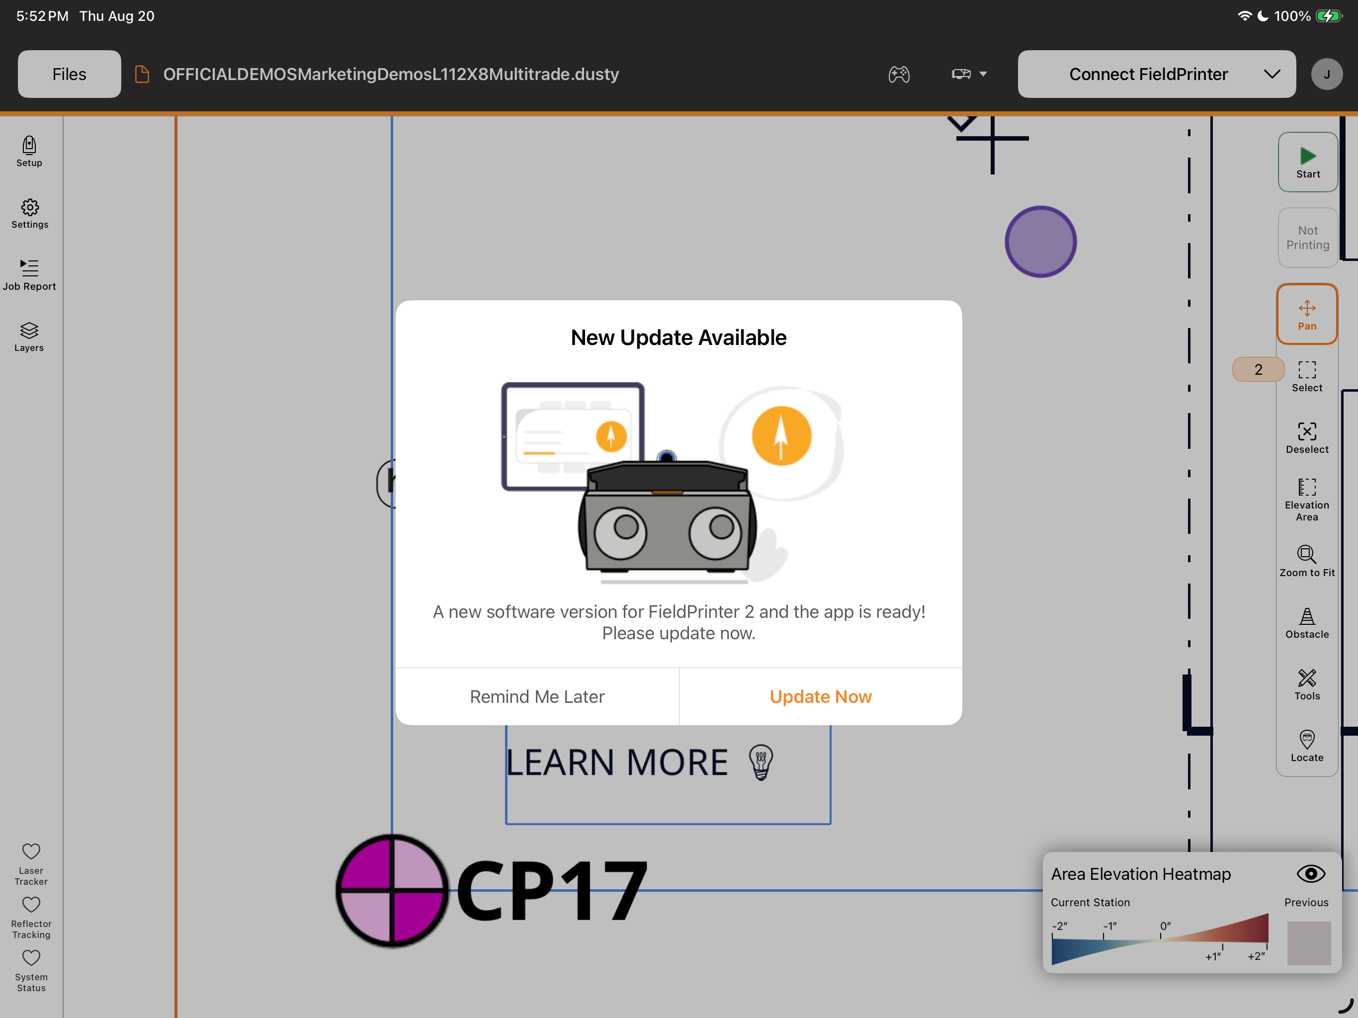Tap the selection count badge 2
The image size is (1358, 1018).
click(x=1258, y=370)
